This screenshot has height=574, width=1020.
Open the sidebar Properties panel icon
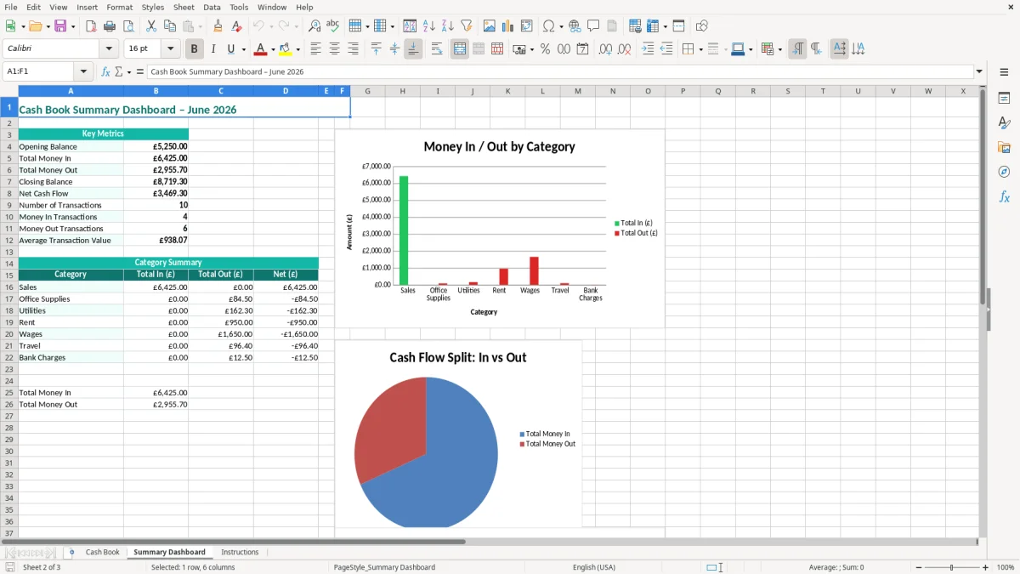pyautogui.click(x=1004, y=99)
